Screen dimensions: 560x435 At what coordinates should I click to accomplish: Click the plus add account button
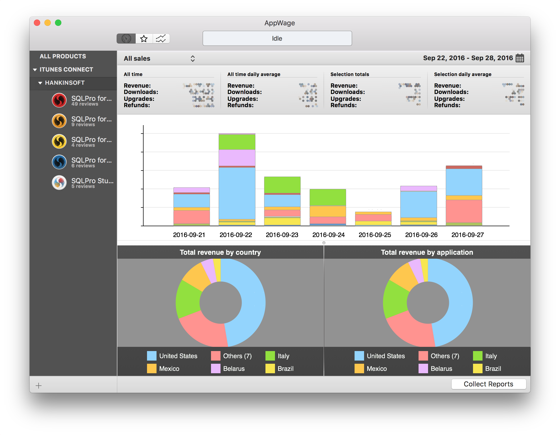(x=39, y=386)
